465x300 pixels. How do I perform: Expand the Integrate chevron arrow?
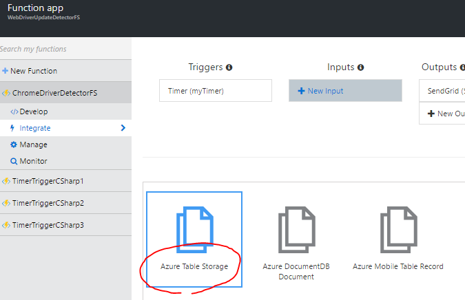[x=123, y=128]
